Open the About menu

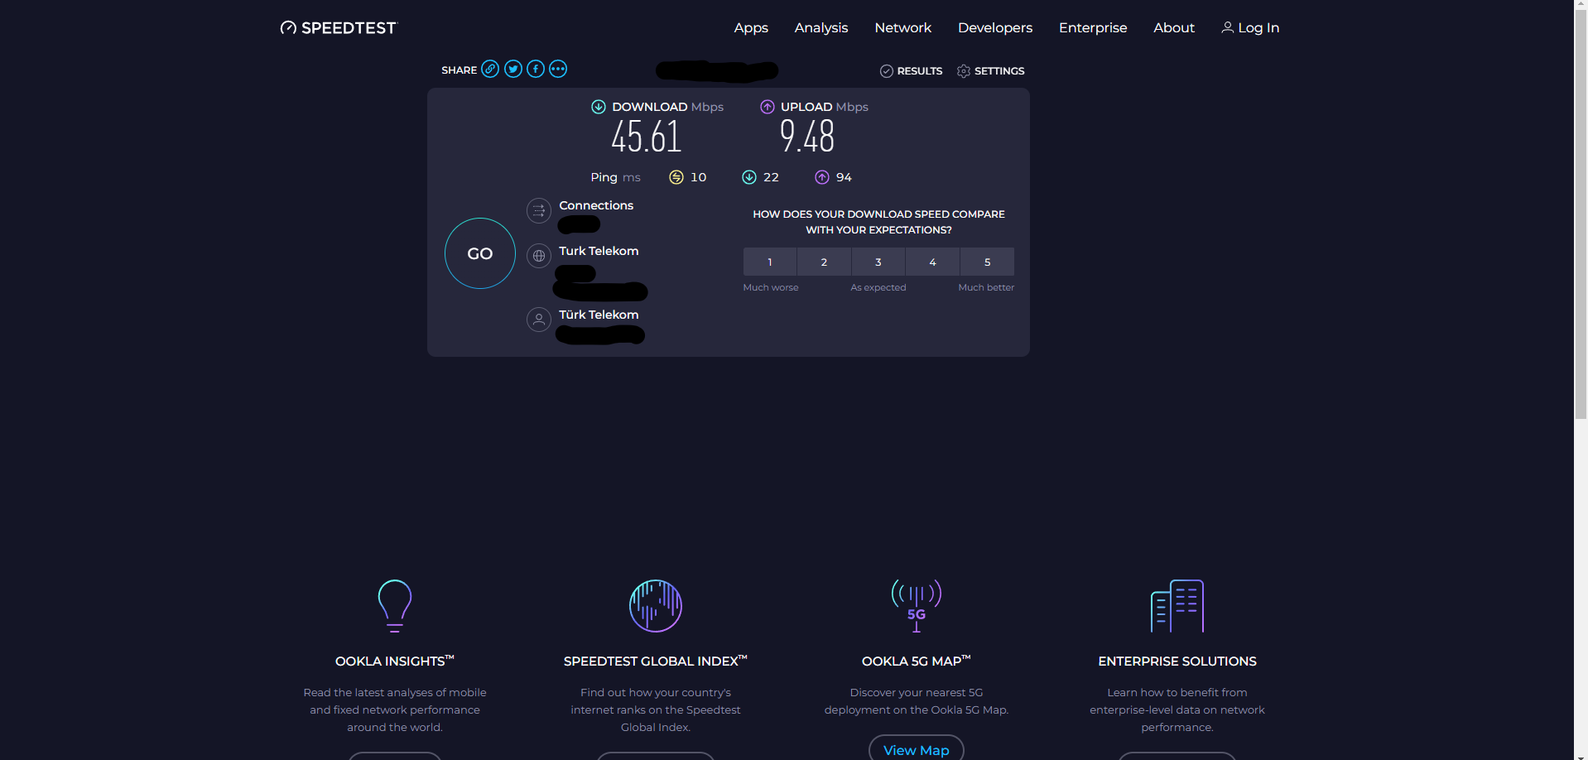pyautogui.click(x=1174, y=28)
